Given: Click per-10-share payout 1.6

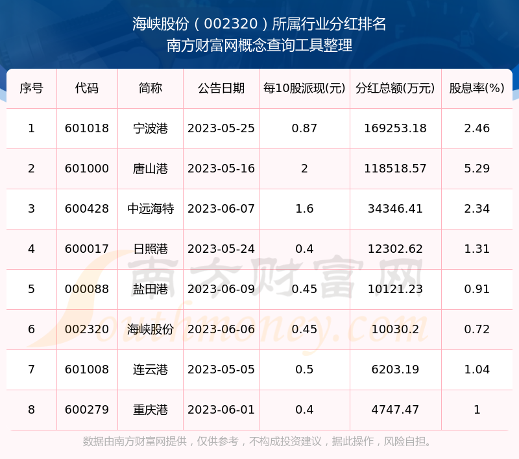Looking at the screenshot, I should (304, 209).
